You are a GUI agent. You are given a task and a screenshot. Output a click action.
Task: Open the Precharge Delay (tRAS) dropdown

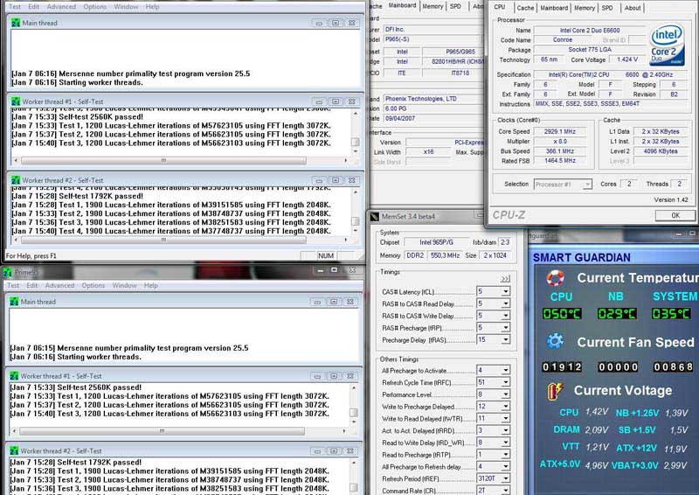[x=506, y=339]
